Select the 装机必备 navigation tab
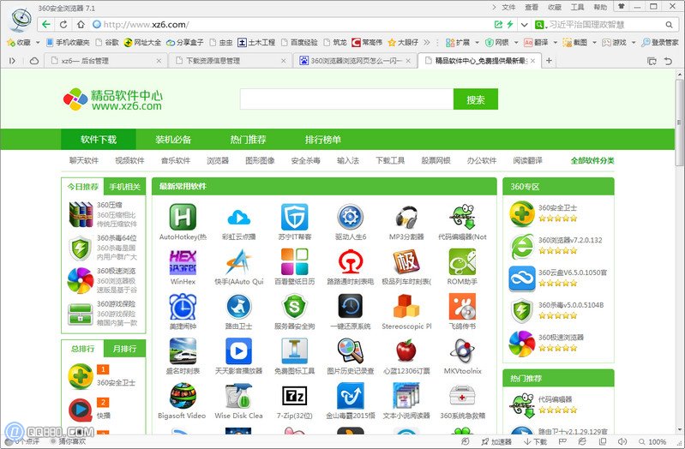Screen dimensions: 685x449 (173, 140)
